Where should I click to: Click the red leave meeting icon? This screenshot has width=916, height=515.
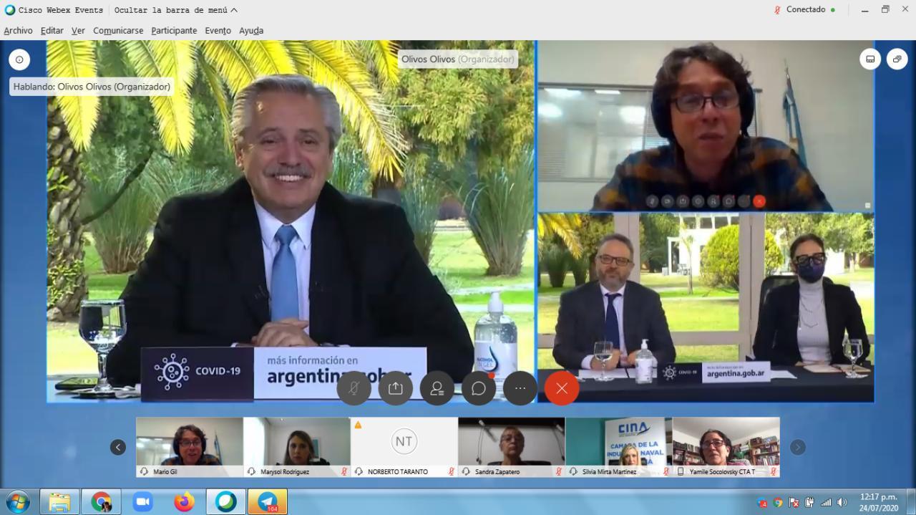point(562,388)
